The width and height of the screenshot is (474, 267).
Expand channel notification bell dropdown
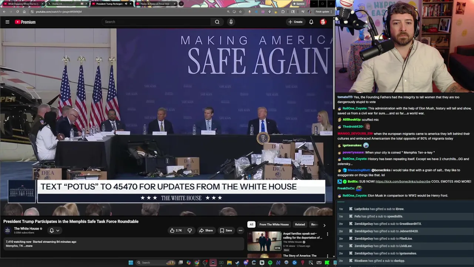[54, 230]
